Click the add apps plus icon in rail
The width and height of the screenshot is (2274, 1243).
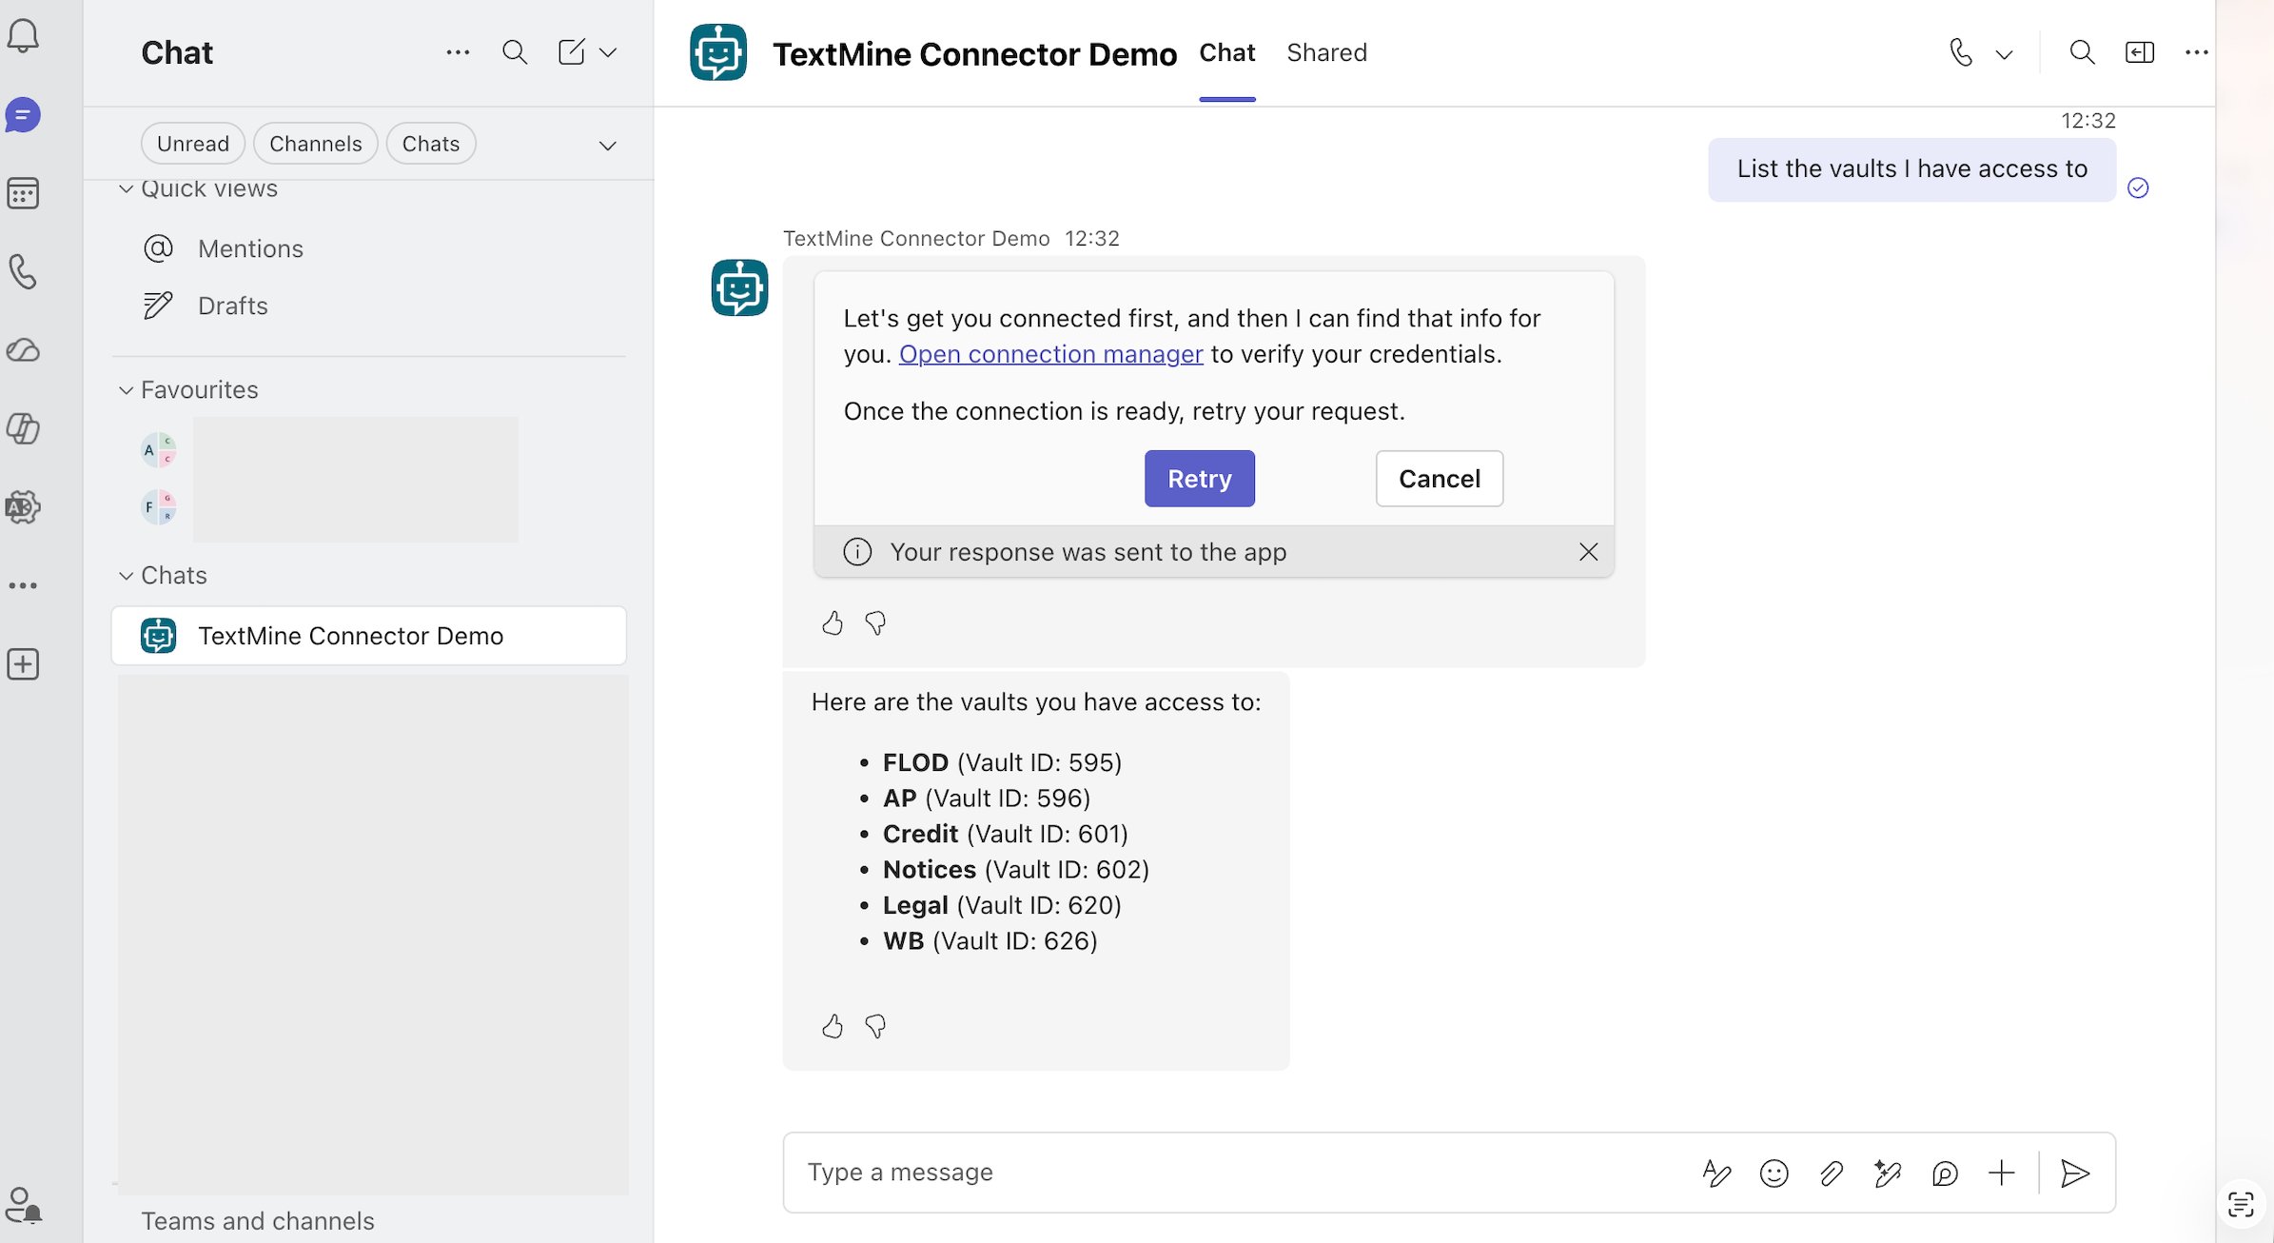(23, 664)
